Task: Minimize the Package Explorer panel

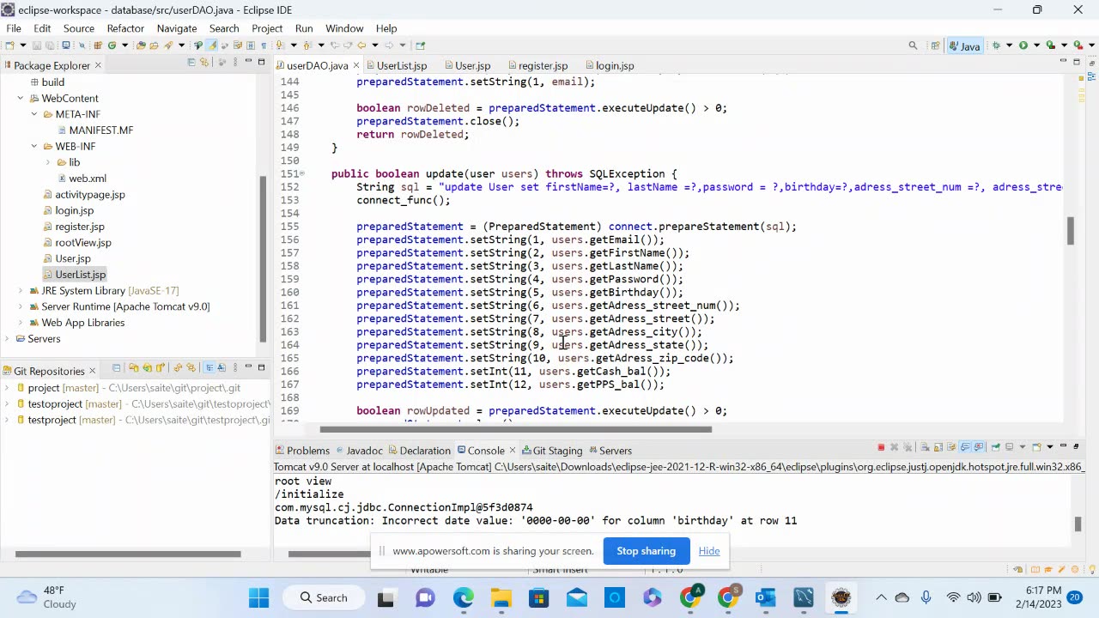Action: click(x=248, y=62)
